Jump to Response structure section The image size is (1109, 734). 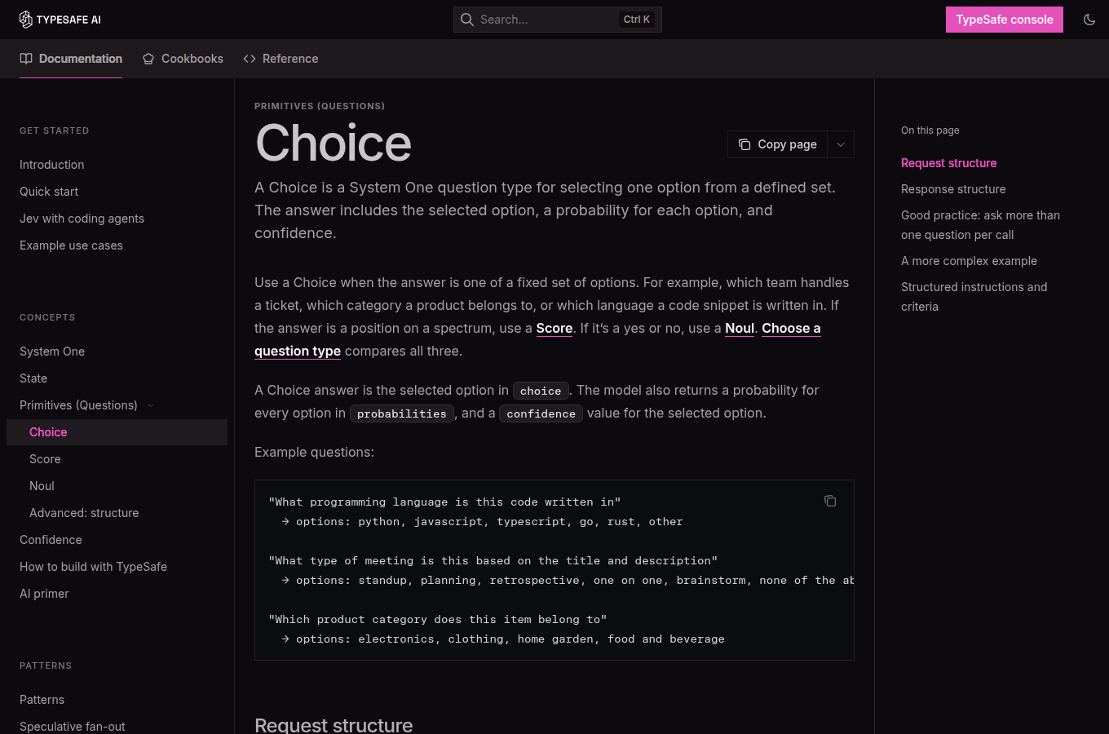pyautogui.click(x=953, y=189)
